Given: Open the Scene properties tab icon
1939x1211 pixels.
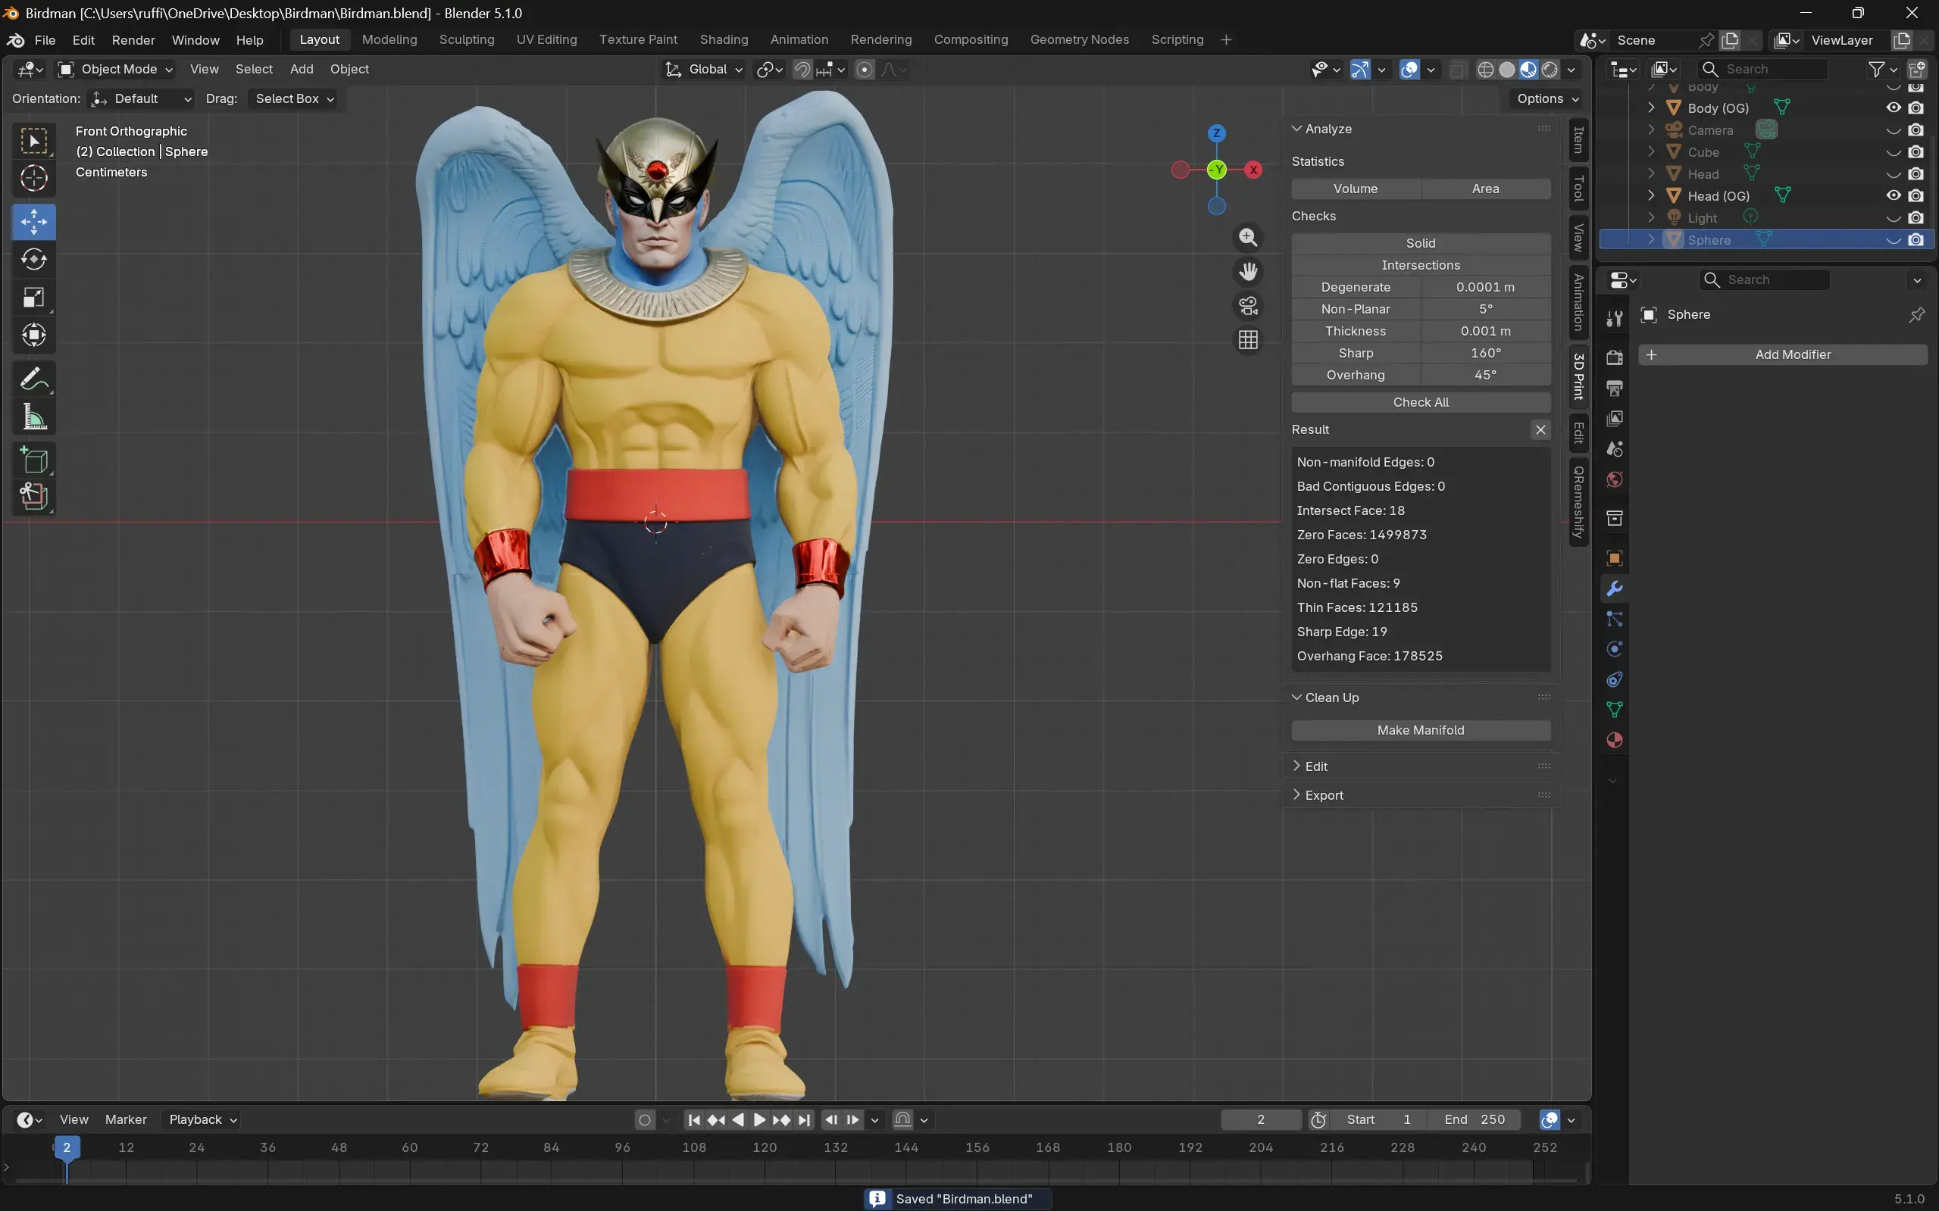Looking at the screenshot, I should point(1614,448).
